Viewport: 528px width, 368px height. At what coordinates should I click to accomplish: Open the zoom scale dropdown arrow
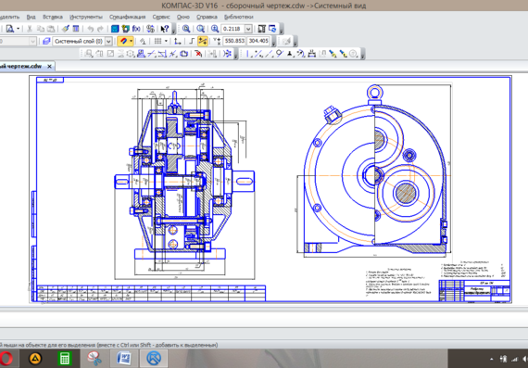[248, 29]
